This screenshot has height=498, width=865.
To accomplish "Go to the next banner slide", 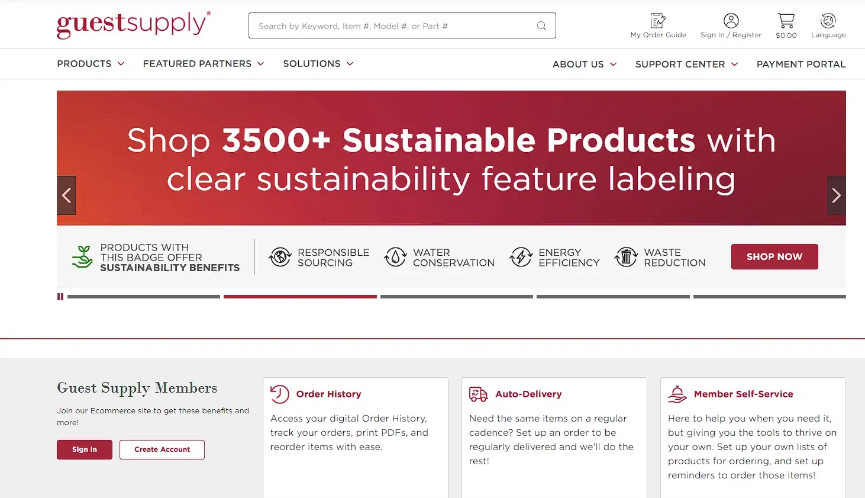I will tap(836, 195).
